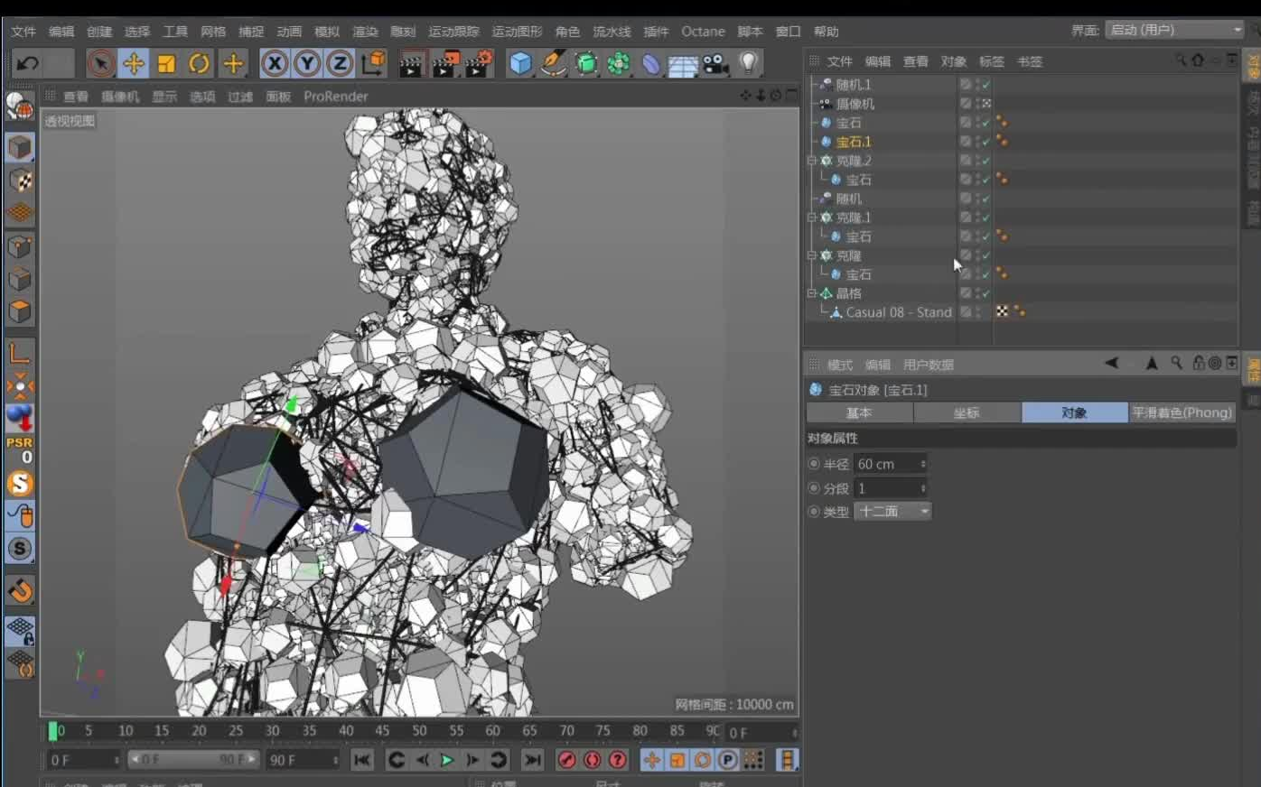Toggle the 摄像机 active state icon
1261x787 pixels.
coord(987,103)
